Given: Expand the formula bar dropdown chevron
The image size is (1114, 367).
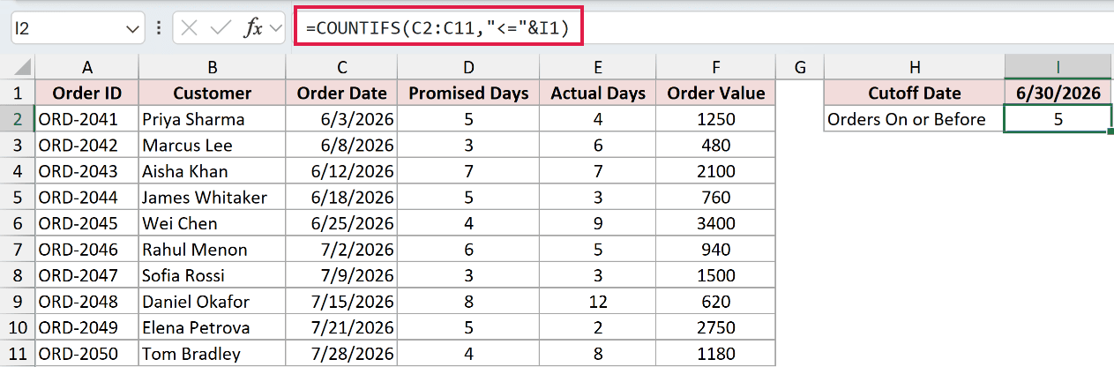Looking at the screenshot, I should pos(275,28).
